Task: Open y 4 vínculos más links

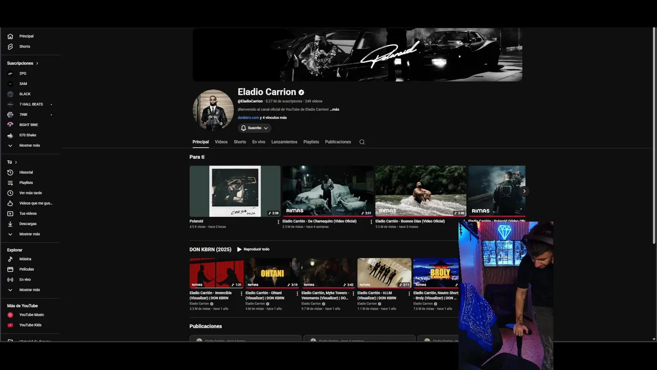Action: (273, 118)
